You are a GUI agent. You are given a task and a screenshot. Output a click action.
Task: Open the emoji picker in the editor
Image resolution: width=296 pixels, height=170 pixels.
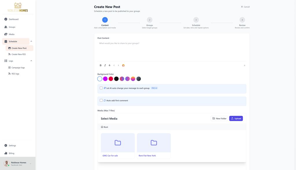coord(123,65)
